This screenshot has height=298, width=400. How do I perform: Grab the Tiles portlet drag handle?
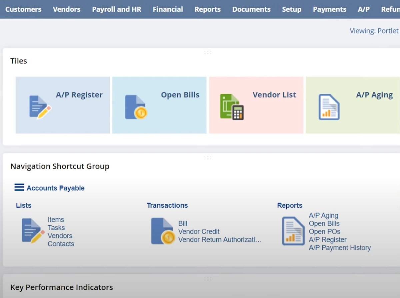pyautogui.click(x=208, y=52)
